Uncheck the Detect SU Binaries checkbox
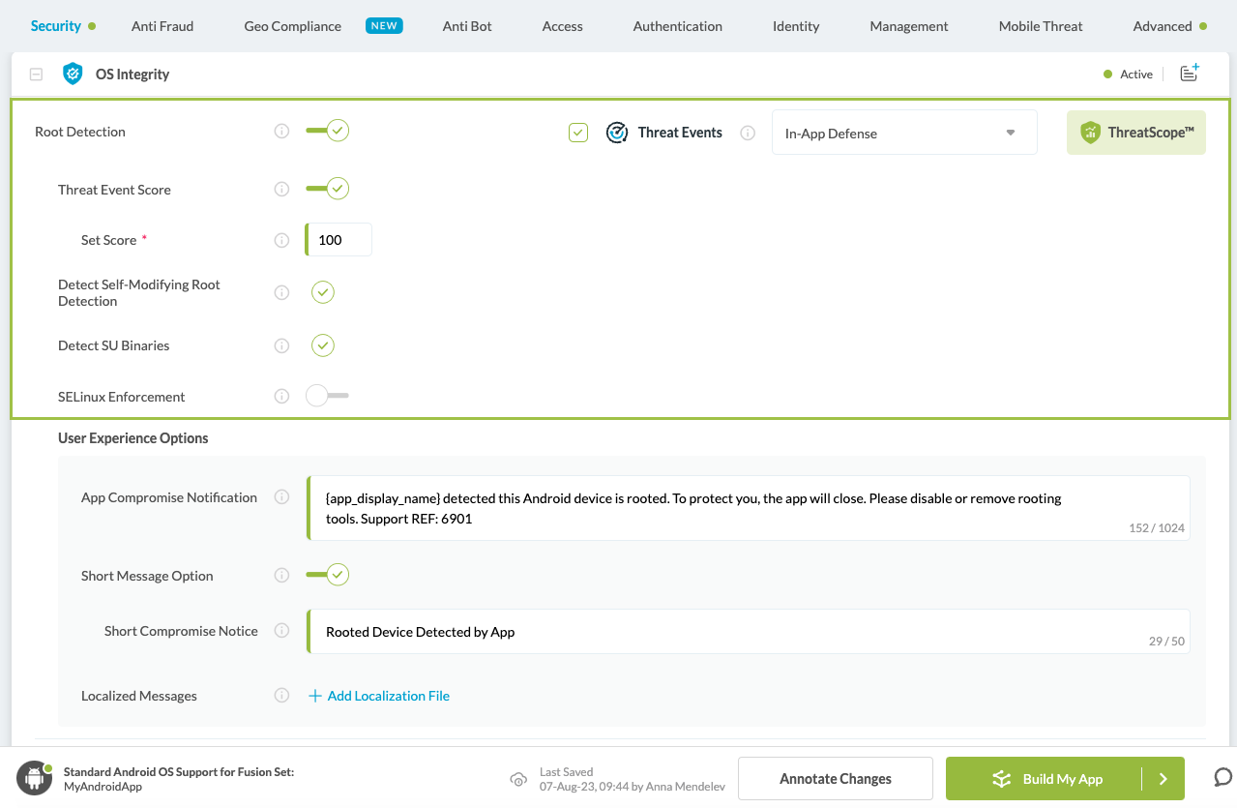 323,345
